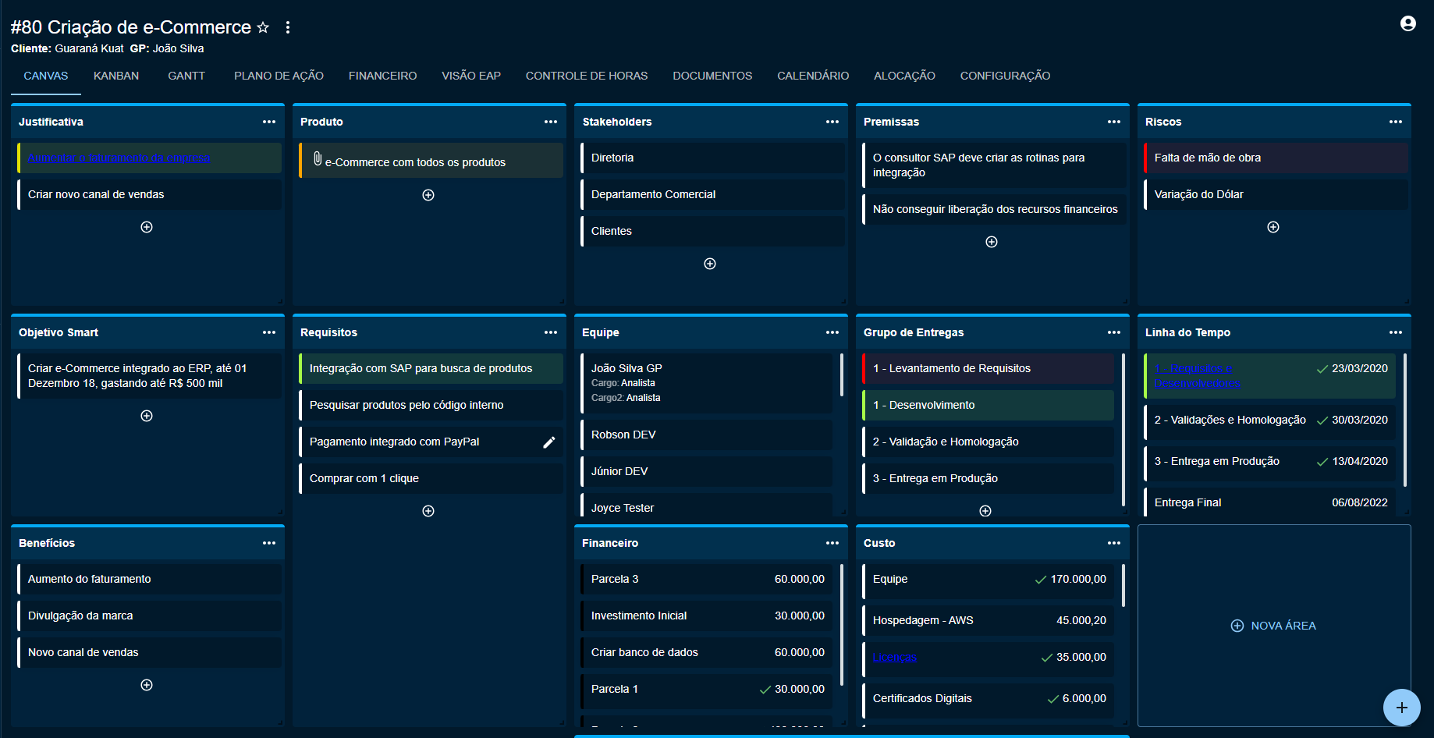Click the floating plus action button
1434x738 pixels.
point(1402,708)
